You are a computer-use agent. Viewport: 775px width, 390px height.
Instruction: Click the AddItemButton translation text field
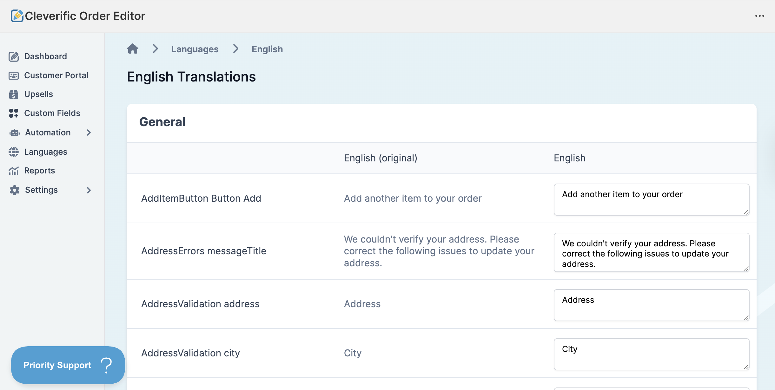point(651,199)
